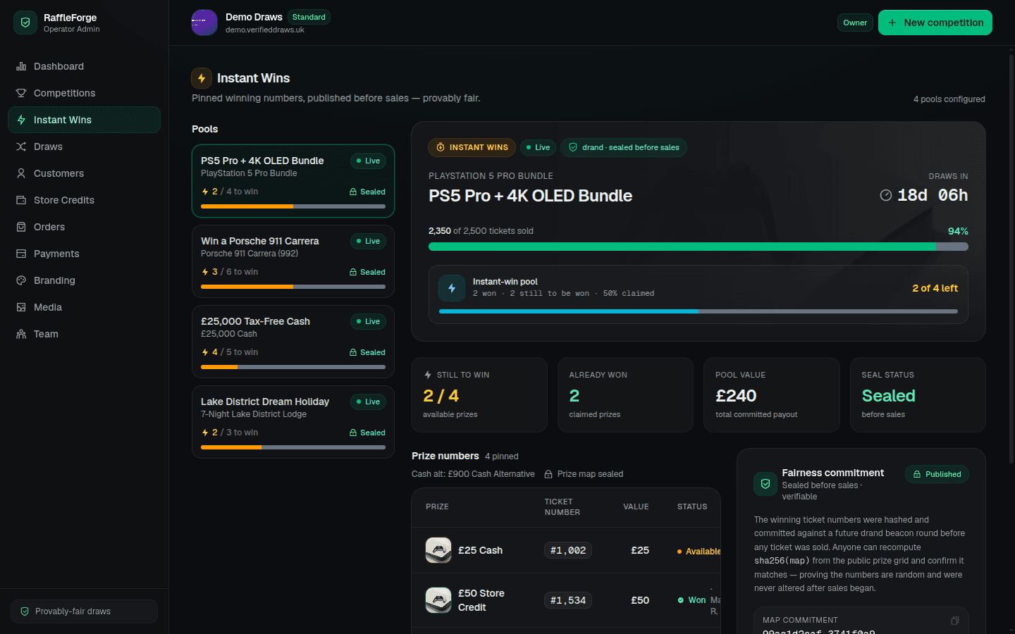
Task: Navigate to Customers
Action: (x=84, y=173)
